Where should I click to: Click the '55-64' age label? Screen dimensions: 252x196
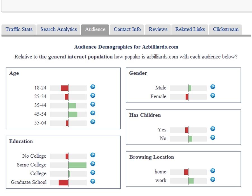tap(40, 123)
